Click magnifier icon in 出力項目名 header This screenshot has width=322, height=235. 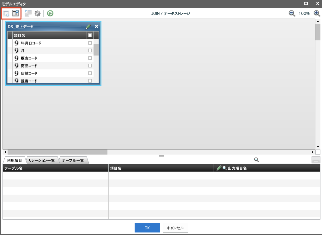point(225,168)
